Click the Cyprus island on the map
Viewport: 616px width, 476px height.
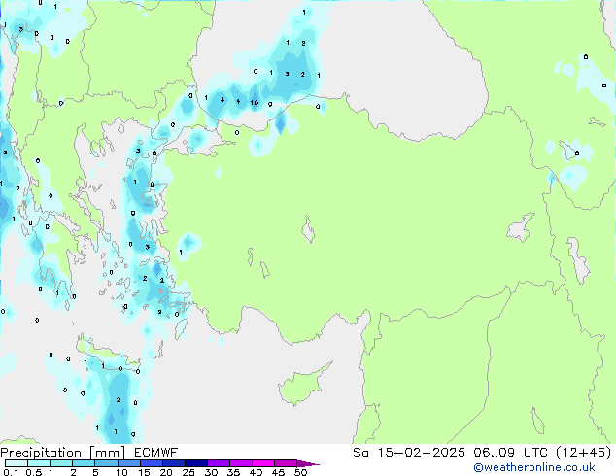302,385
